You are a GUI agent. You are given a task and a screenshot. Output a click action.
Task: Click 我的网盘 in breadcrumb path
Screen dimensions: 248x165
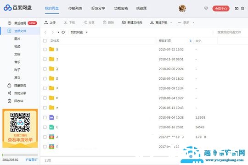coord(77,32)
